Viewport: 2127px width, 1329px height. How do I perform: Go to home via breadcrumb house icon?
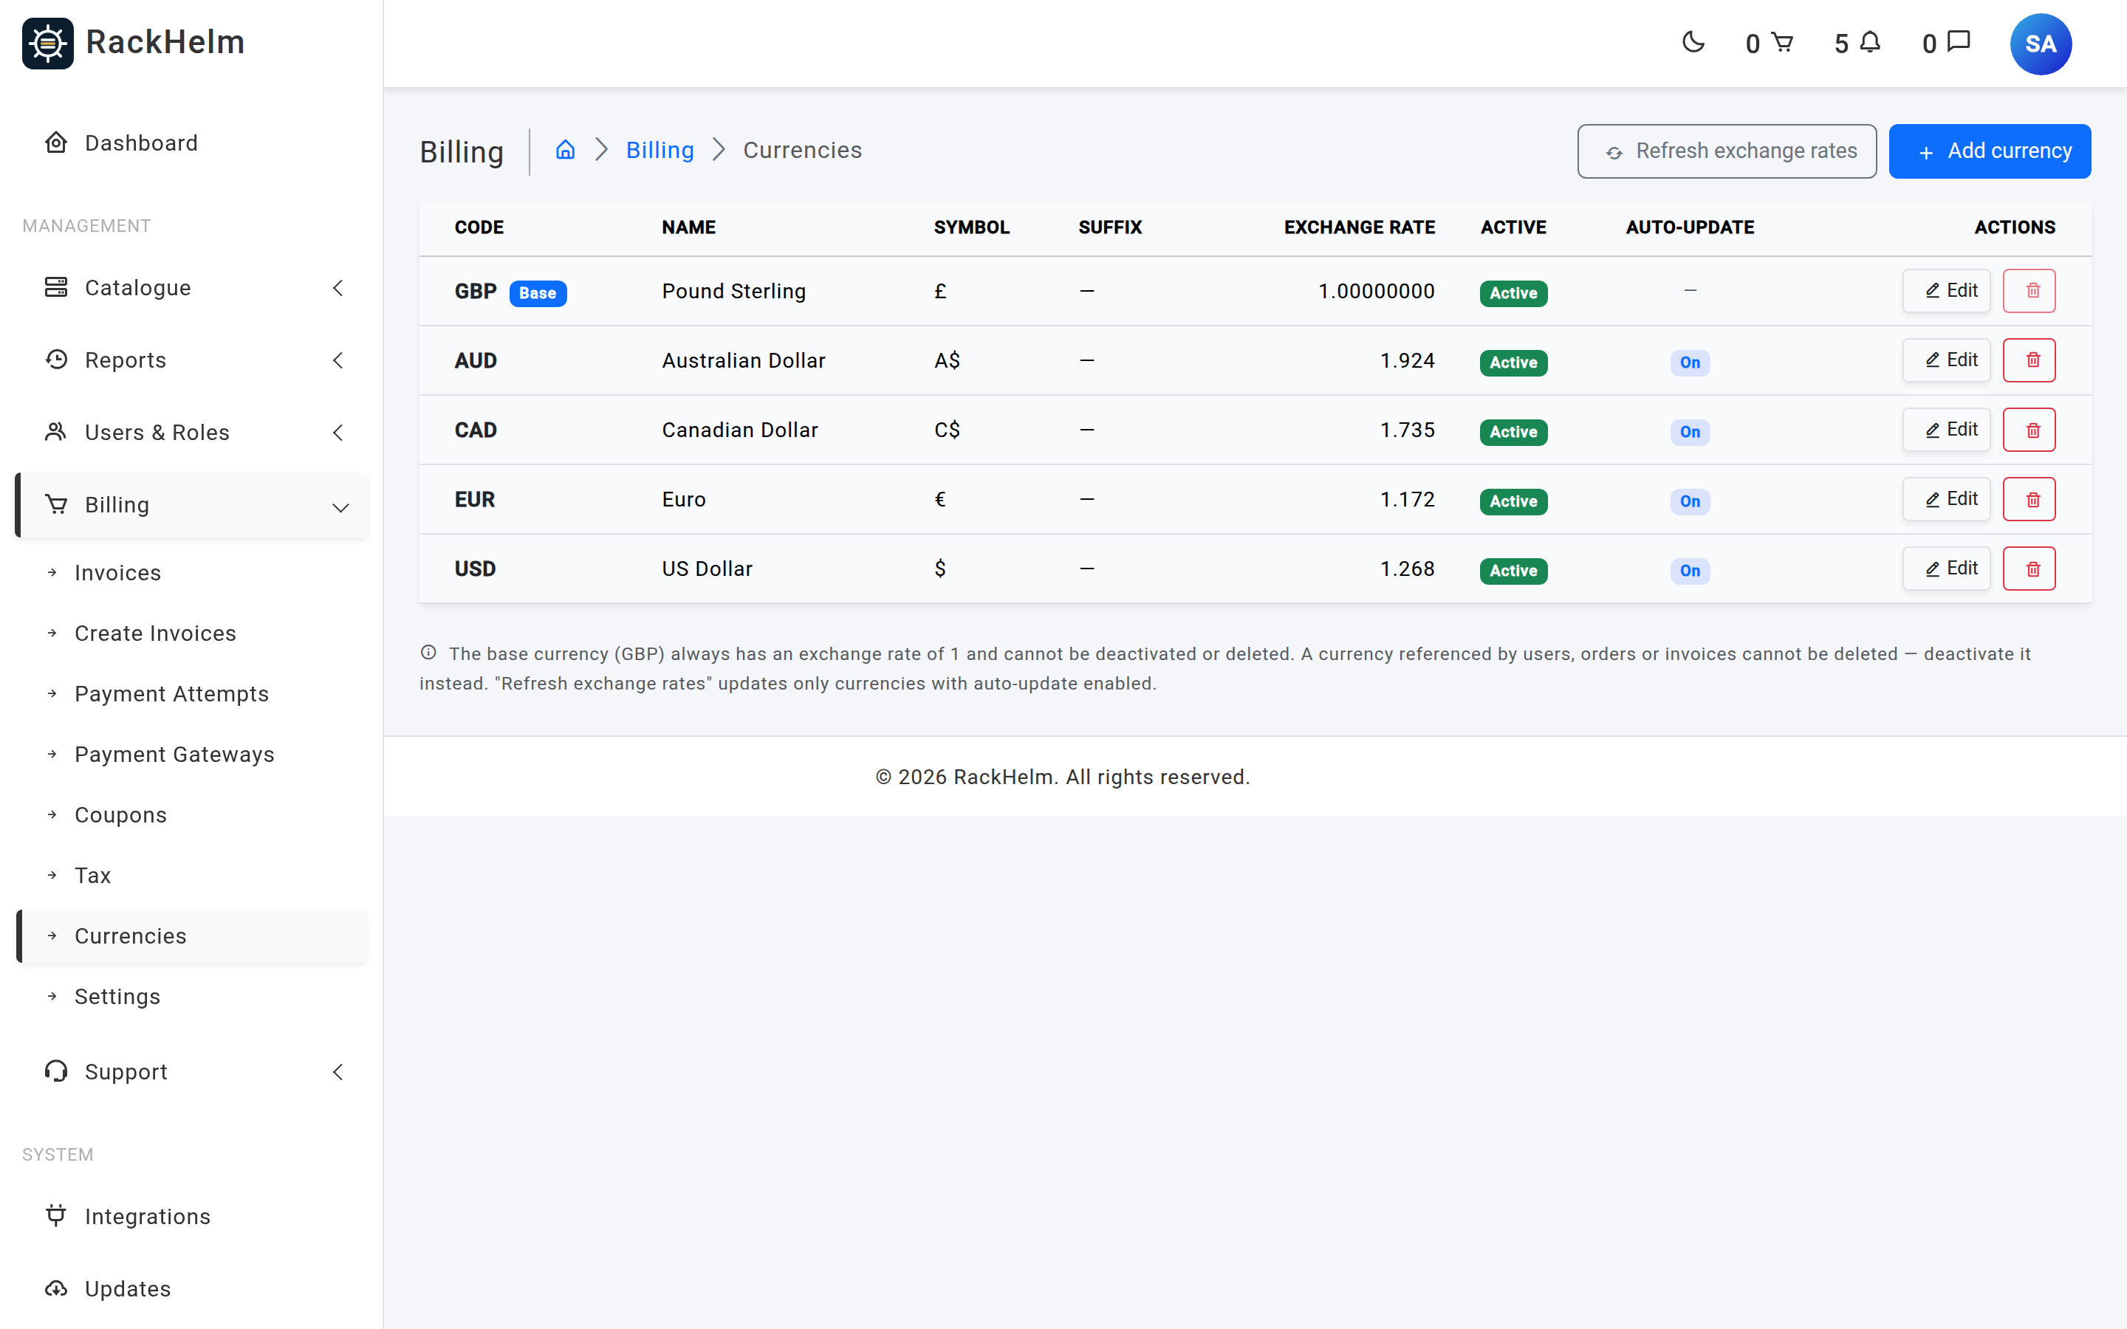point(565,149)
